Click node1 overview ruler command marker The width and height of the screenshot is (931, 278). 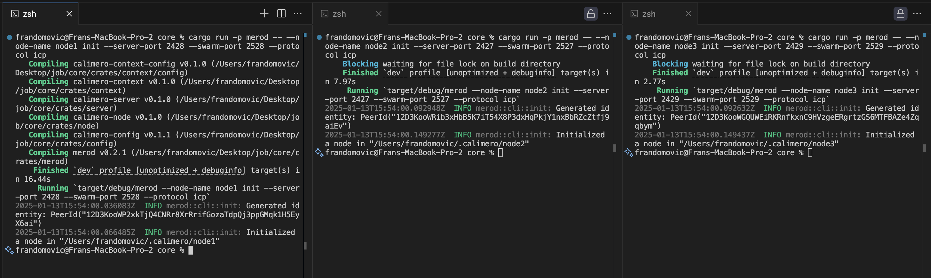(305, 35)
